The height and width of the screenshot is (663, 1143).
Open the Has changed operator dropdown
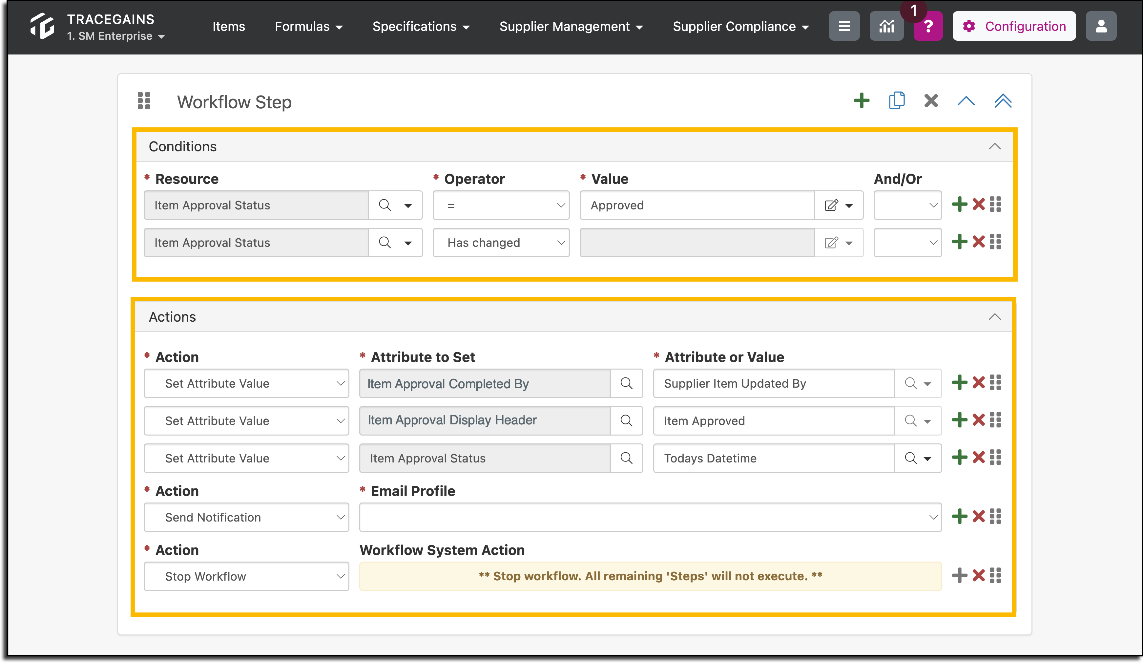[x=501, y=242]
